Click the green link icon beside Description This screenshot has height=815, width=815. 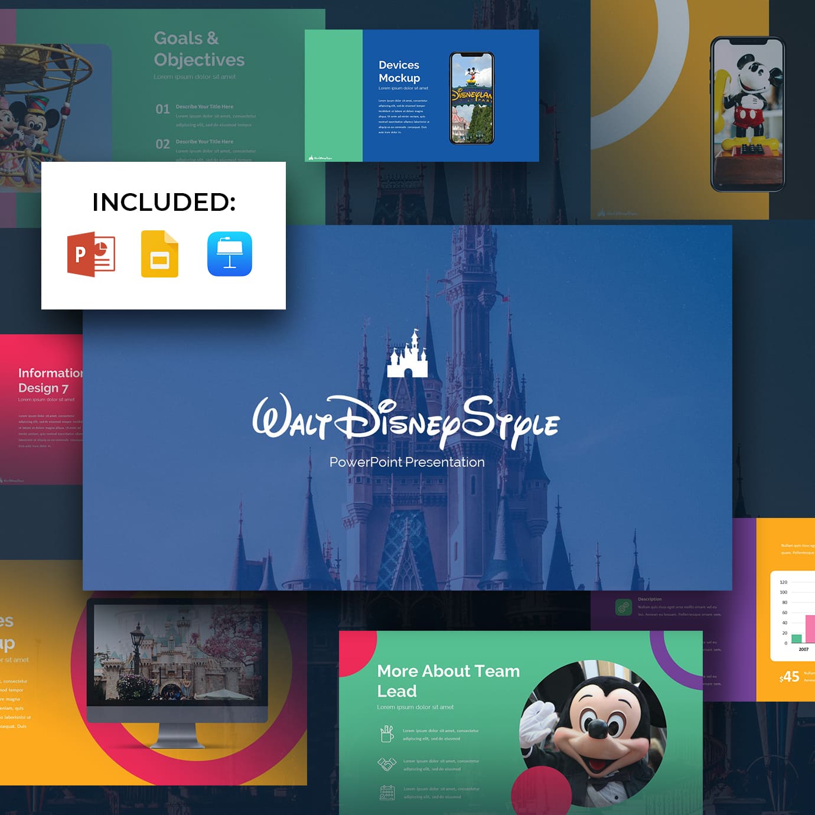tap(624, 607)
